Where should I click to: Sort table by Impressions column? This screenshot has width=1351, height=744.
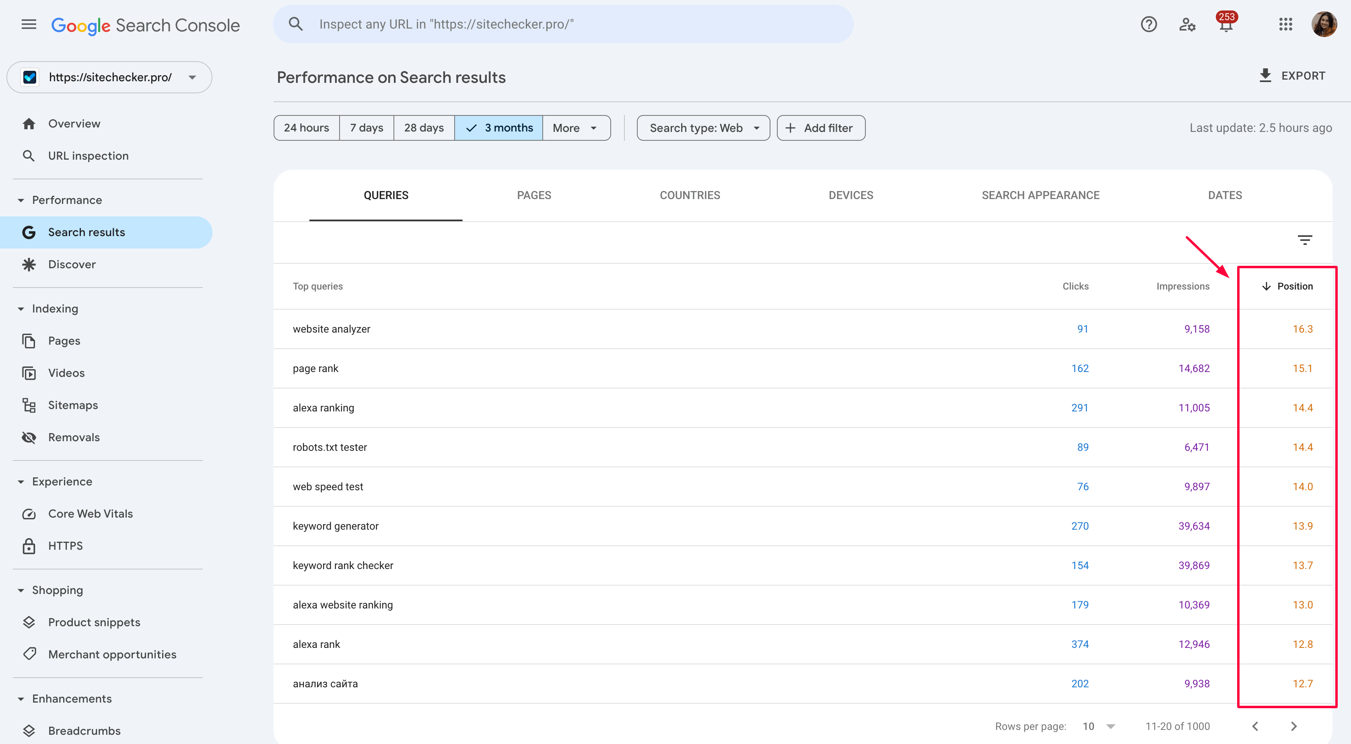coord(1183,286)
